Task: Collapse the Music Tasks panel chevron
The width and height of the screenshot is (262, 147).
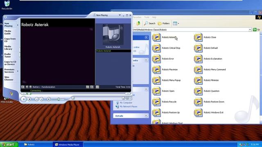Action: (146, 38)
